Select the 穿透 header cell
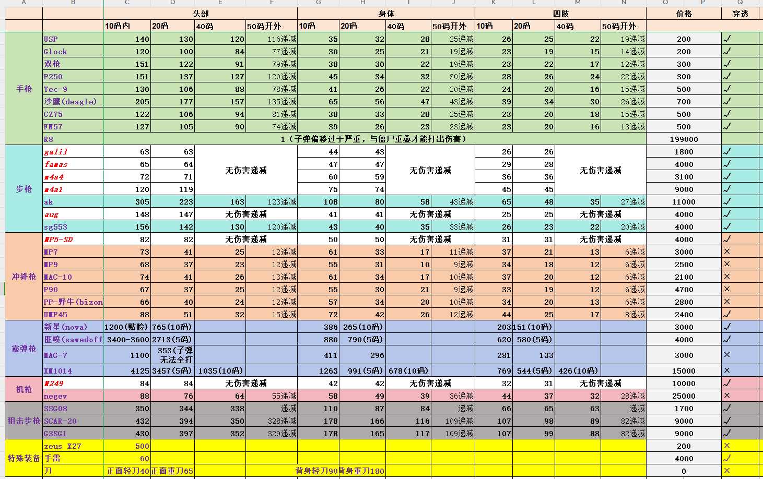763x479 pixels. coord(740,14)
